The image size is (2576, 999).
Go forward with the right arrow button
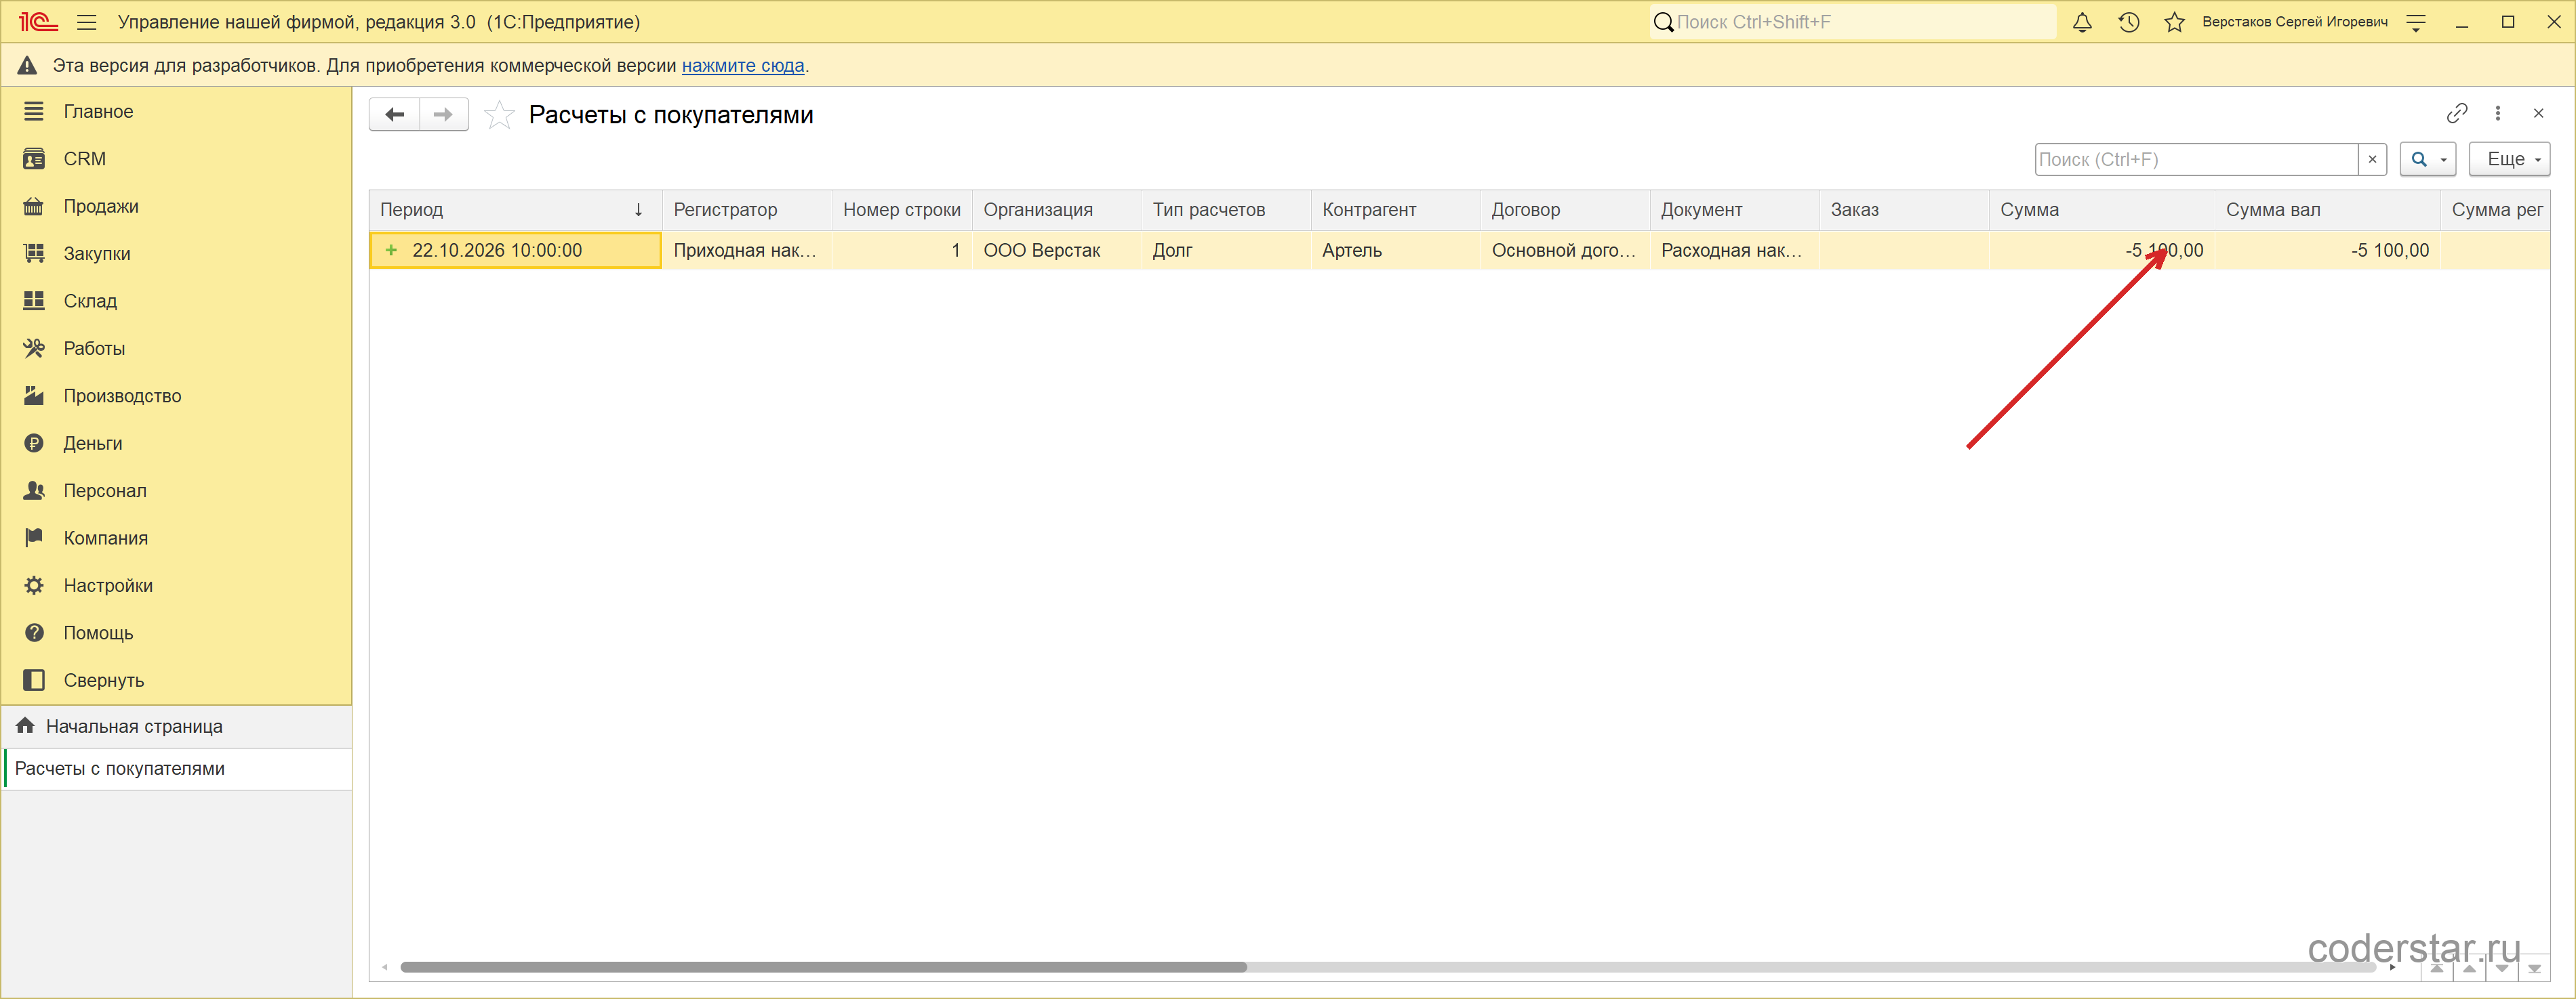pos(444,114)
